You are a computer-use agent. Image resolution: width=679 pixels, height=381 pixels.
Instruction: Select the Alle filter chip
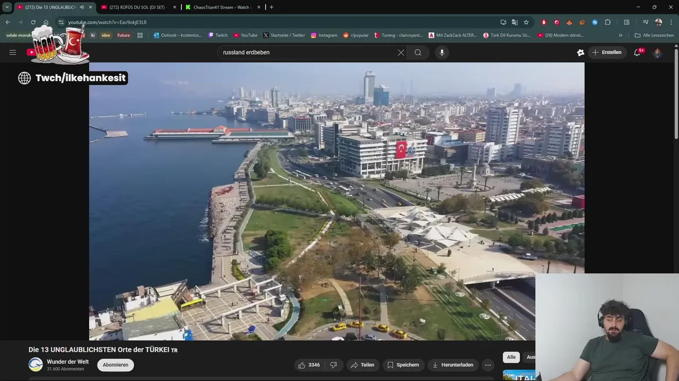tap(511, 357)
